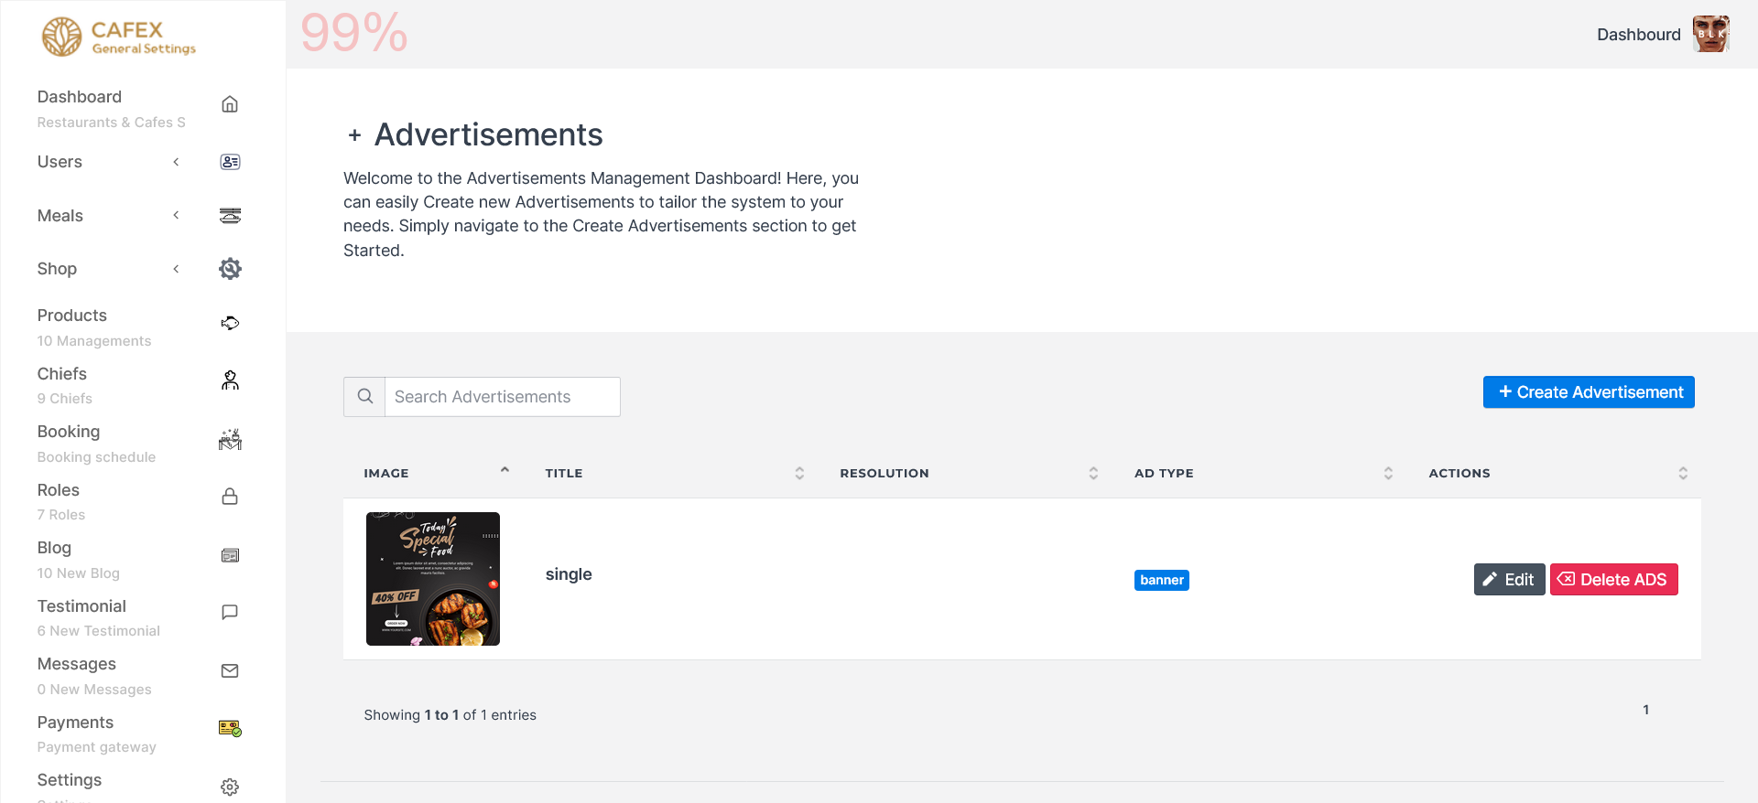
Task: Click the Payments card icon
Action: click(x=230, y=728)
